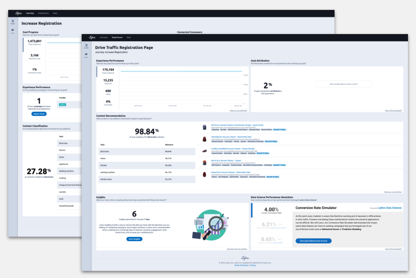Select 4% Click Rate metric

point(108,103)
